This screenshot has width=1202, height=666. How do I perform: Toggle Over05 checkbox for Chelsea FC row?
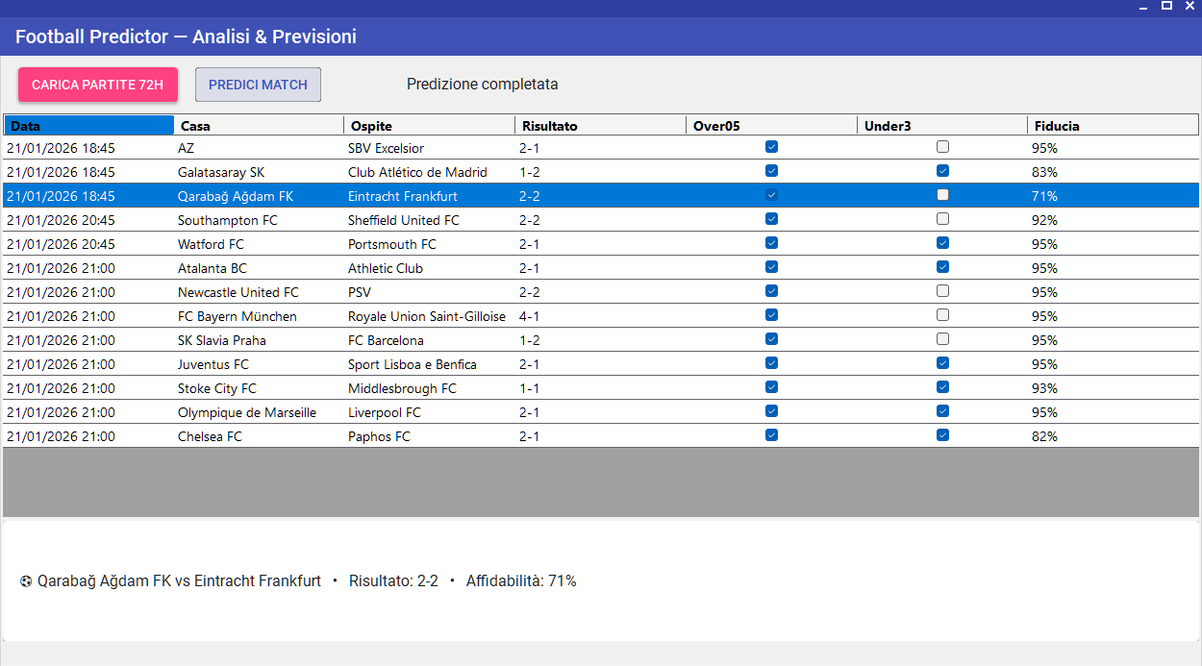tap(771, 435)
